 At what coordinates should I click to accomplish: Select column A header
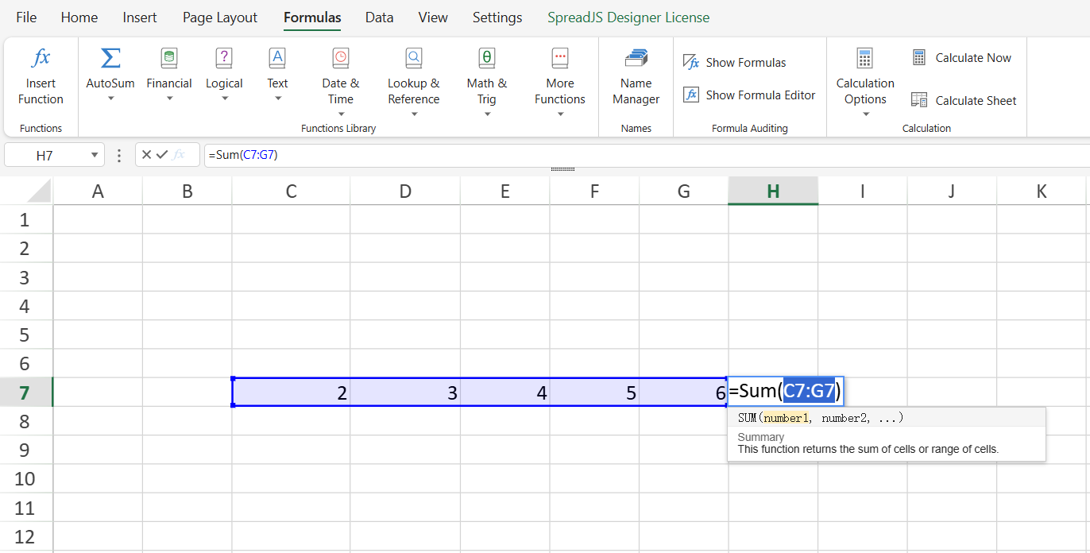coord(98,191)
